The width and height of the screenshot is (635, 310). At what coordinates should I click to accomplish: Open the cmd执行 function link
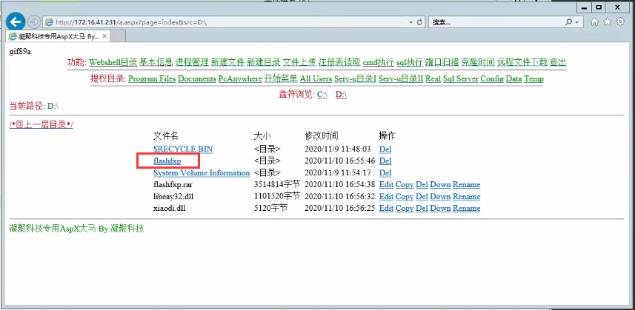[378, 62]
